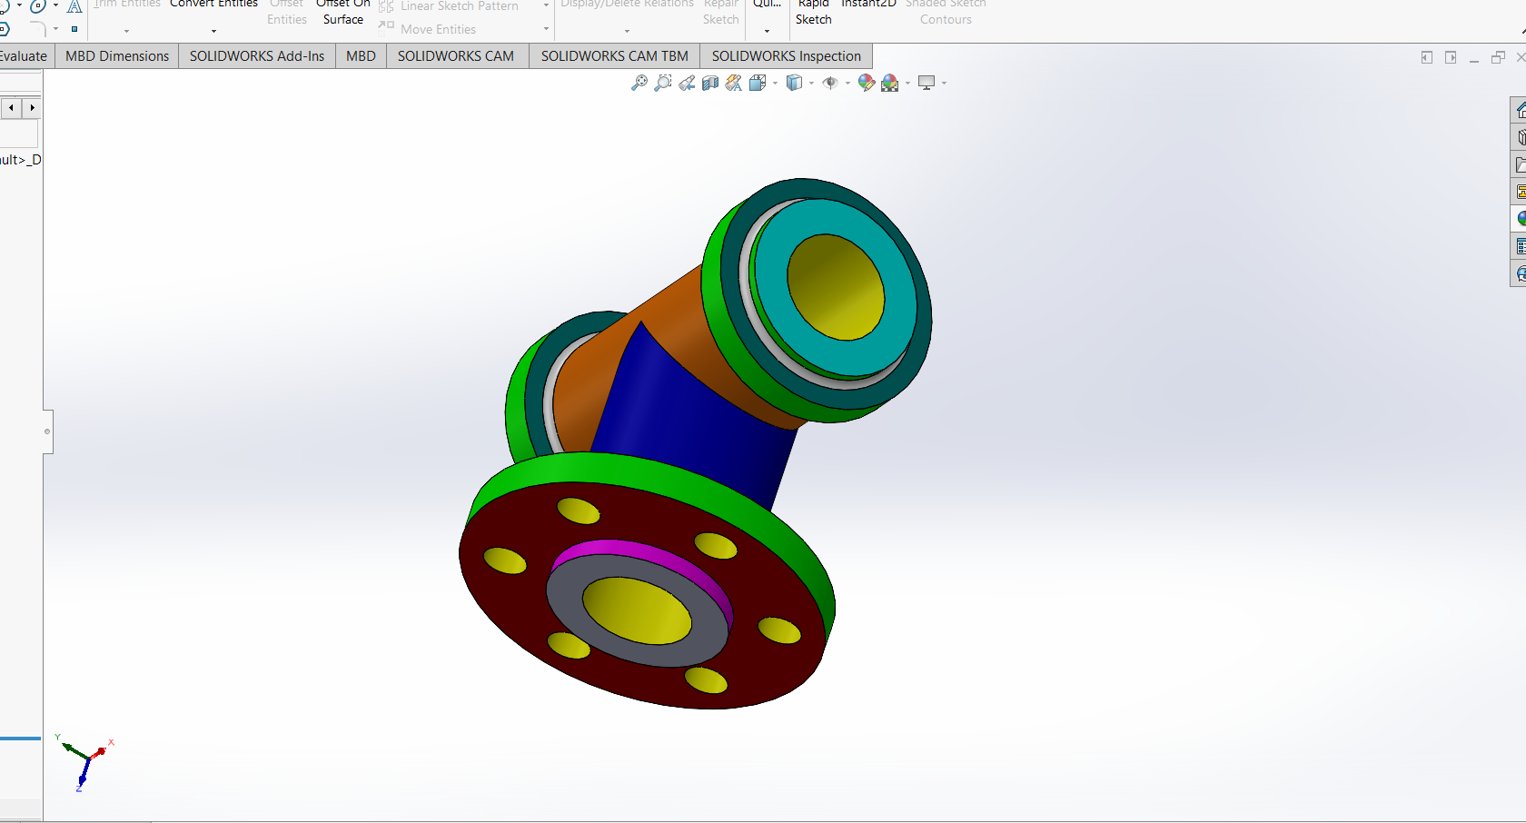Image resolution: width=1526 pixels, height=823 pixels.
Task: Expand Quick Snaps dropdown arrow
Action: point(767,31)
